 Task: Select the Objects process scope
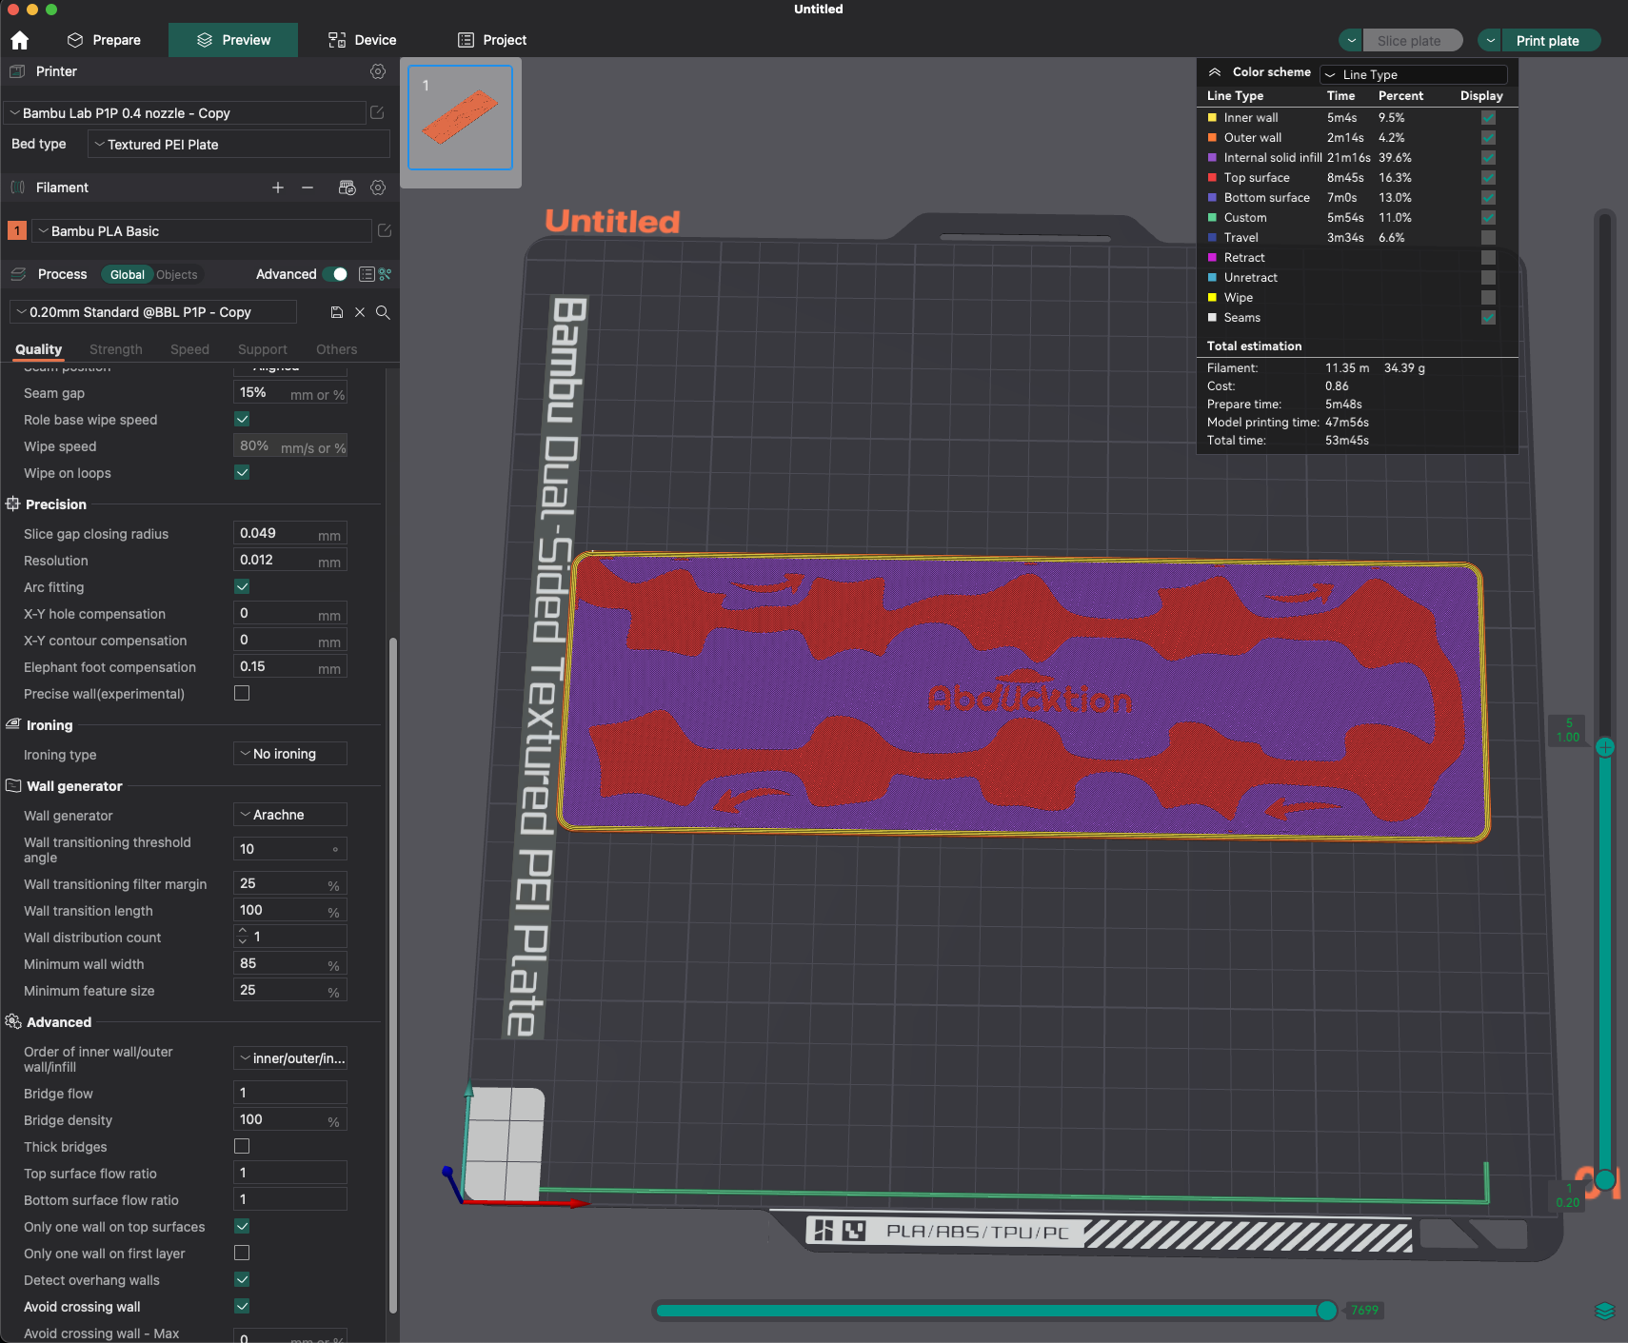[x=177, y=274]
